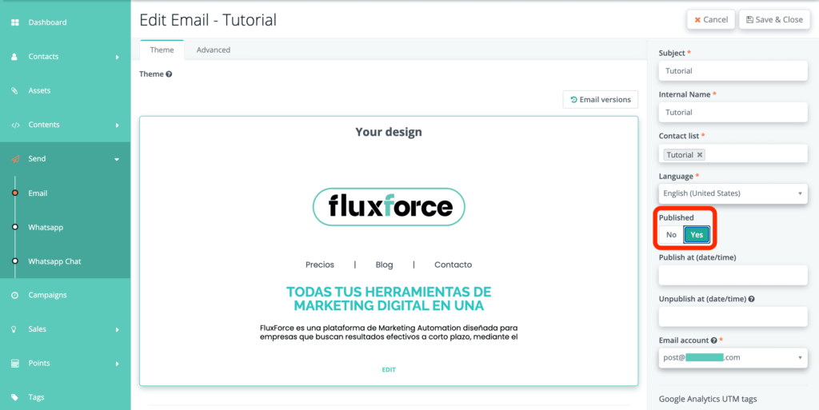The image size is (819, 410).
Task: Click the Contacts person icon
Action: [14, 56]
